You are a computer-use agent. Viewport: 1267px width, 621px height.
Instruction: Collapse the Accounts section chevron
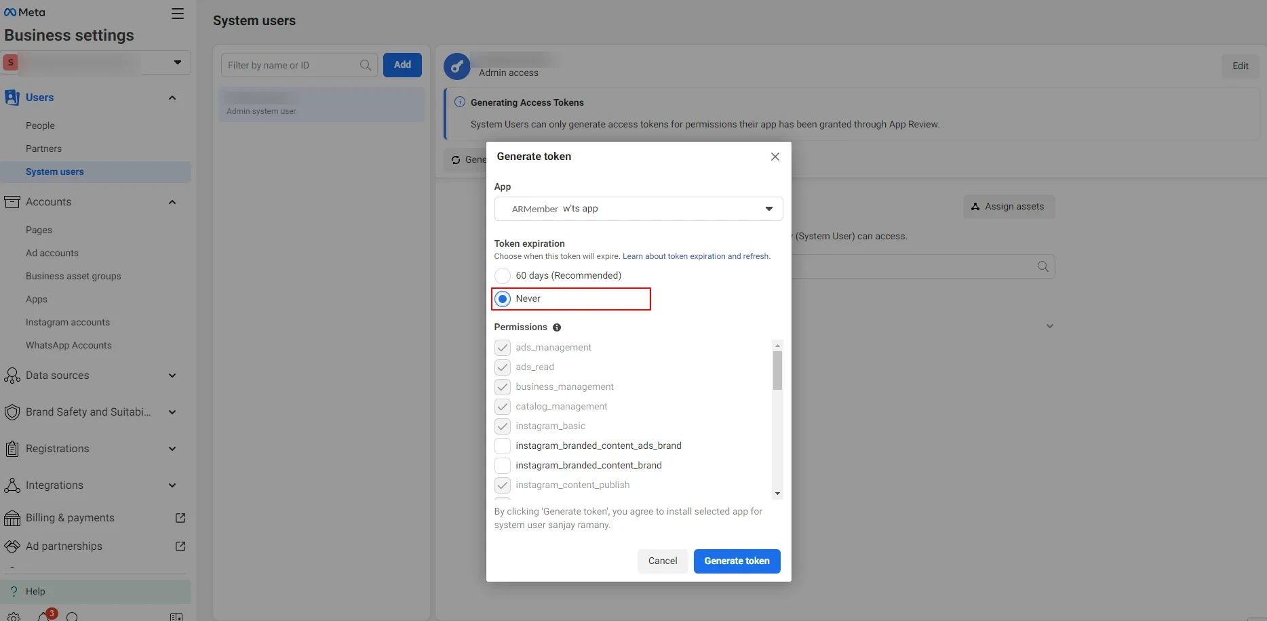172,202
